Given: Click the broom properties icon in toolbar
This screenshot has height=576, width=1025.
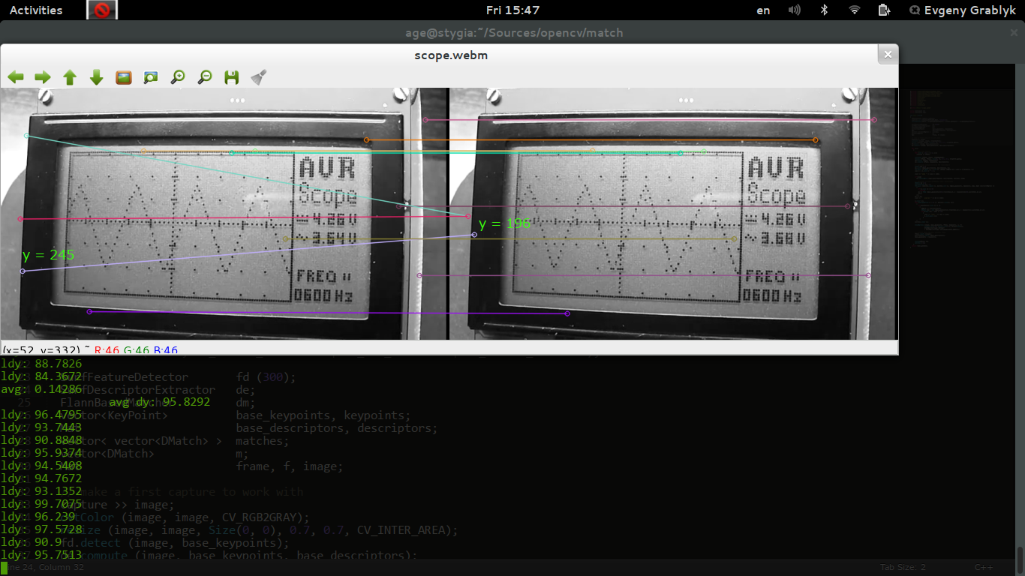Looking at the screenshot, I should click(259, 76).
